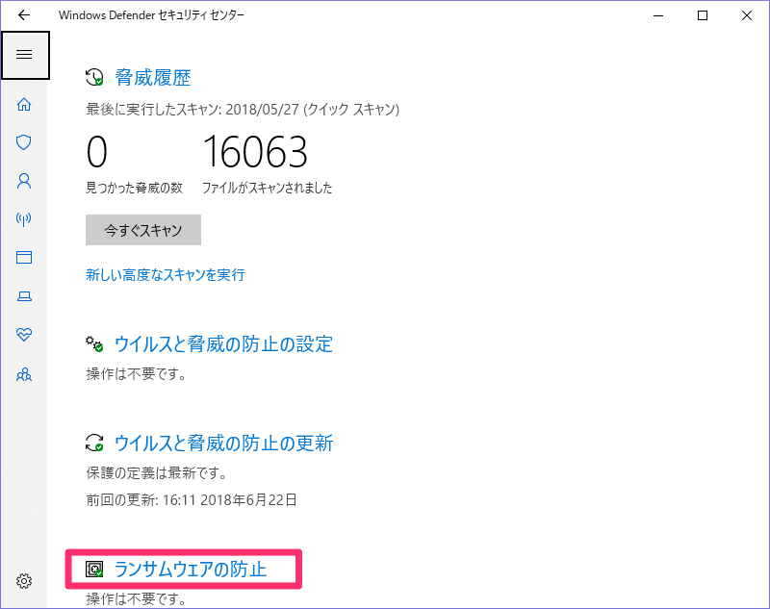Click the 脅威履歴 clock icon
This screenshot has width=770, height=609.
point(94,78)
